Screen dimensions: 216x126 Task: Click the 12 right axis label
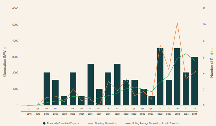click(204, 9)
